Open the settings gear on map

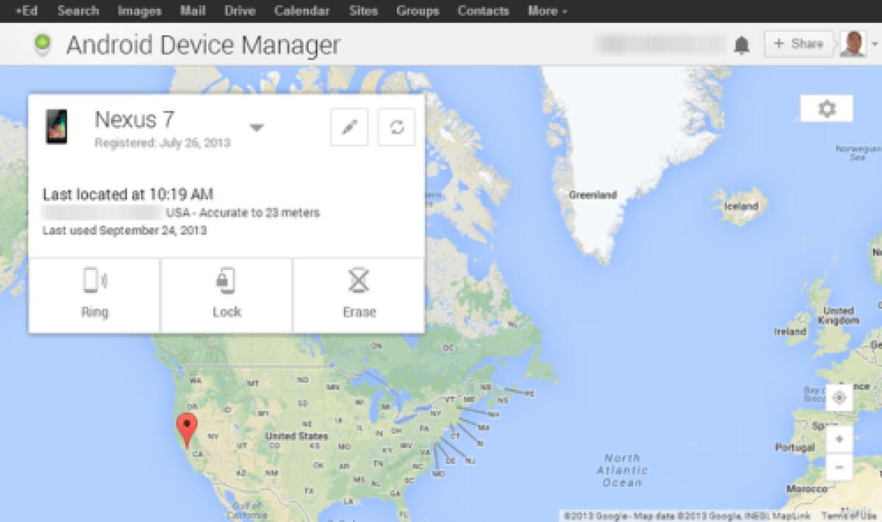pyautogui.click(x=827, y=109)
